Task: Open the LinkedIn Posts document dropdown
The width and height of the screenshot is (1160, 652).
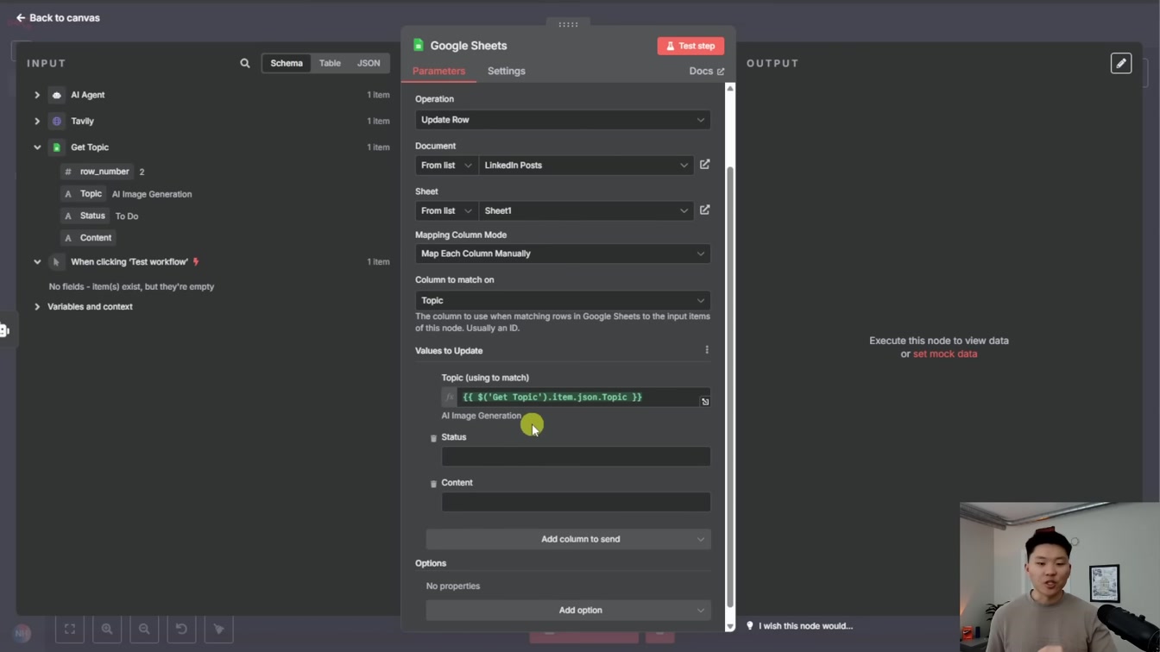Action: tap(586, 165)
